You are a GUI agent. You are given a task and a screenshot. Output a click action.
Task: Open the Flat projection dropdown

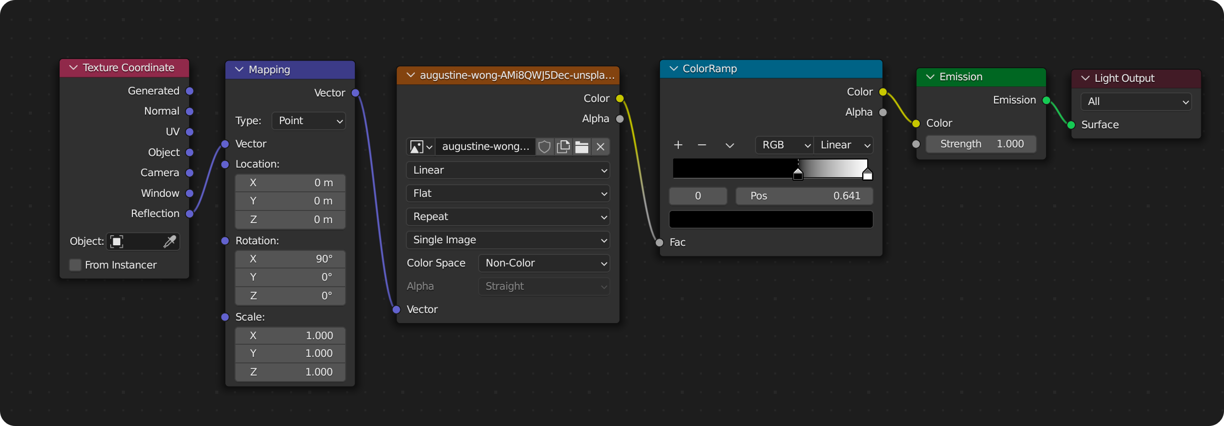coord(508,193)
